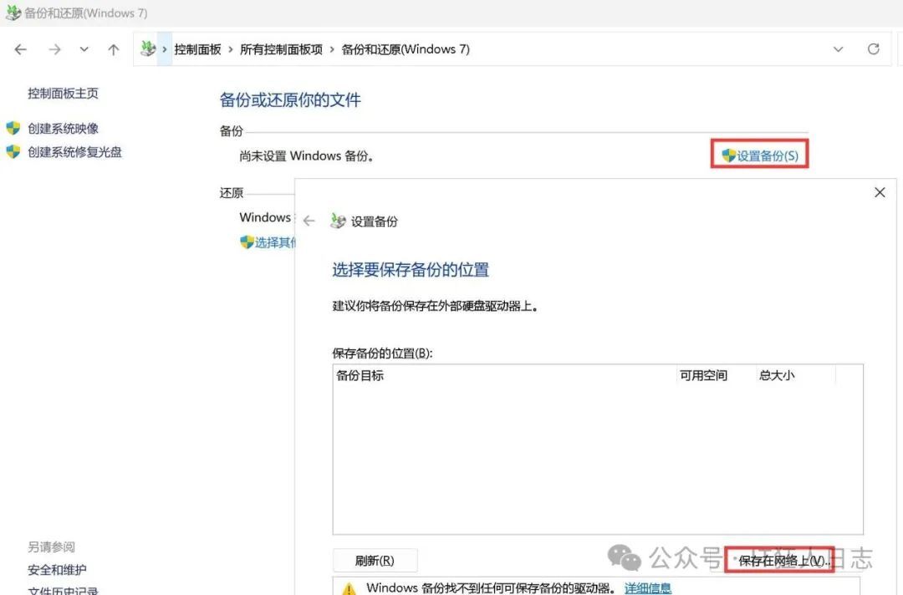Image resolution: width=903 pixels, height=595 pixels.
Task: Click the 建议你将备份保存在外部硬盘驱动器上 text
Action: 436,306
